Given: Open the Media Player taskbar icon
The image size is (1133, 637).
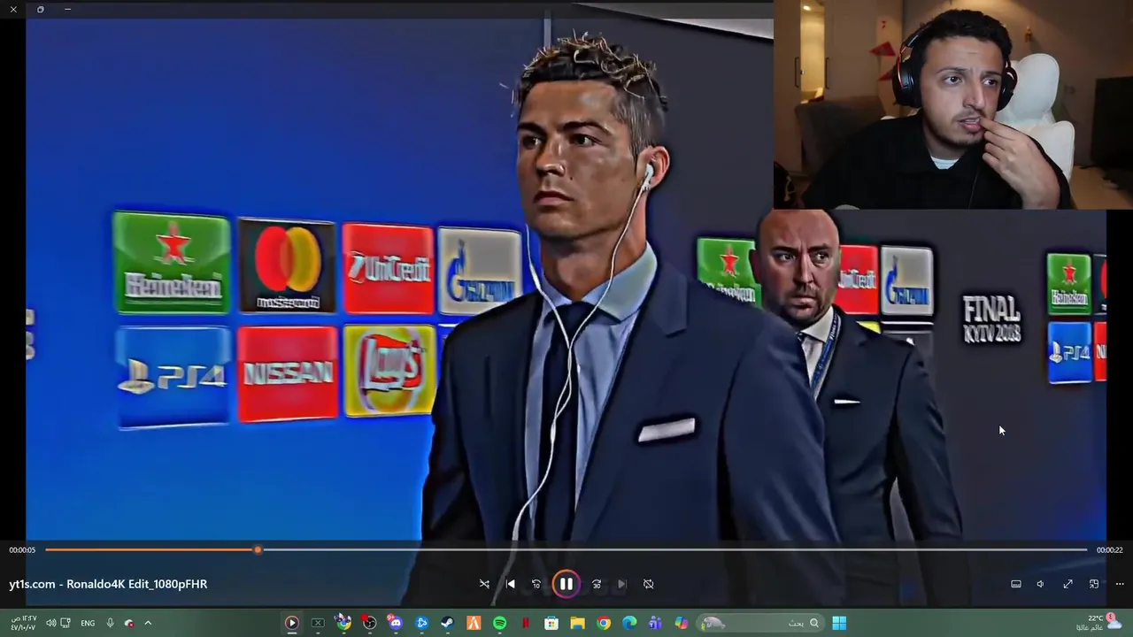Looking at the screenshot, I should (x=291, y=623).
